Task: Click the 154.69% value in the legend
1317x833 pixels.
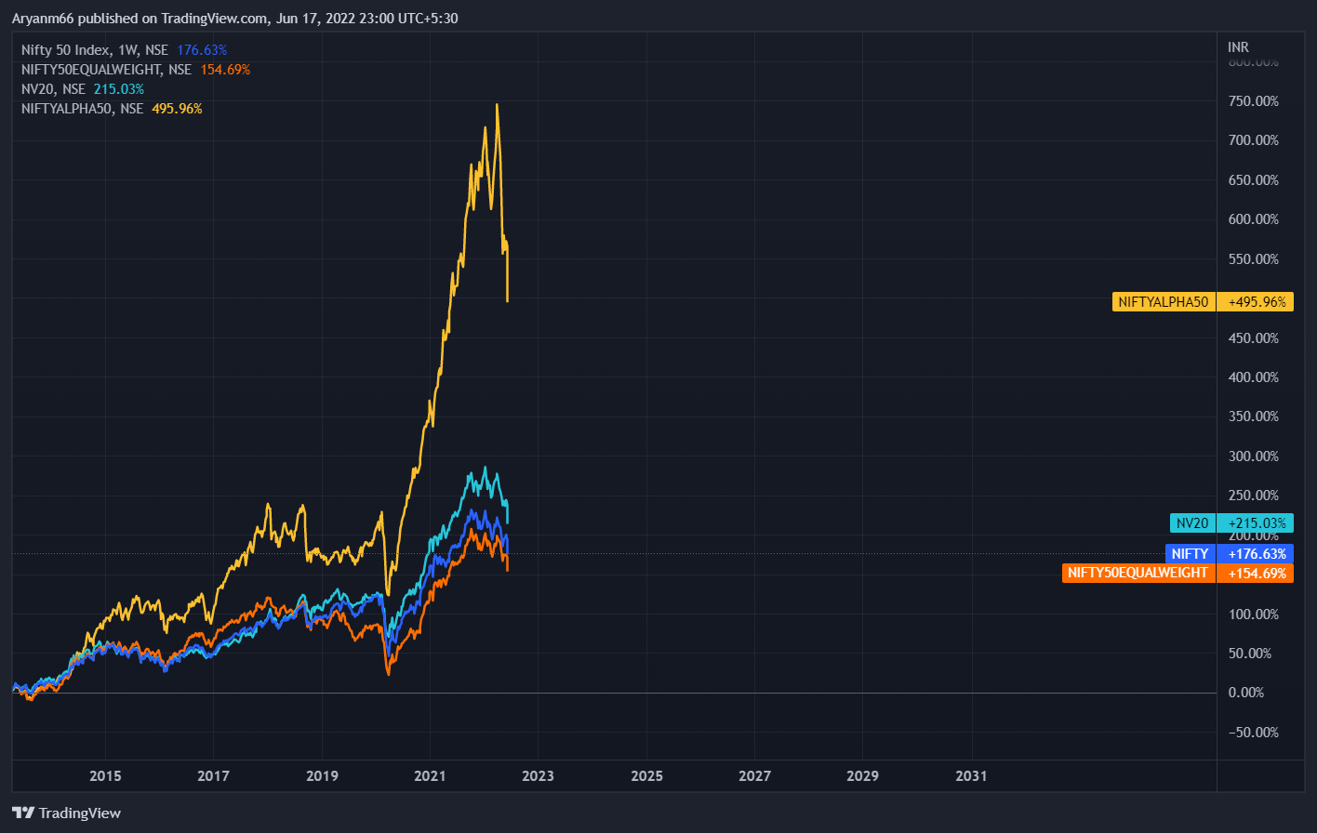Action: [x=225, y=70]
